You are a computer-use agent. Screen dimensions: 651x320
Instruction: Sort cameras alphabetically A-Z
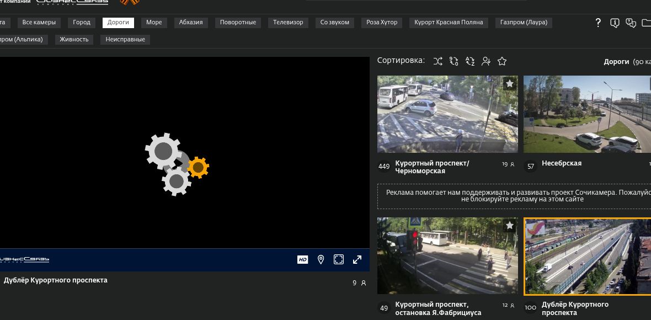470,61
